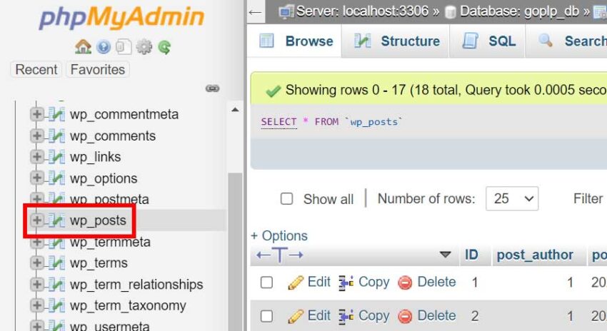
Task: Expand the wp_posts tree node
Action: [x=36, y=220]
